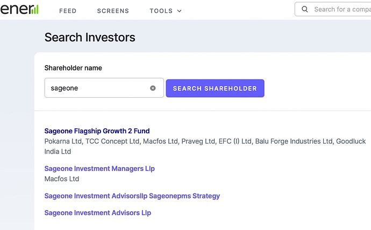Viewport: 371px width, 230px height.
Task: Click into the field containing 'sageone'
Action: point(104,88)
